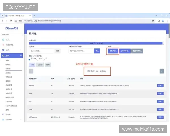
Task: Click the 上传软件包 button
Action: (x=124, y=51)
